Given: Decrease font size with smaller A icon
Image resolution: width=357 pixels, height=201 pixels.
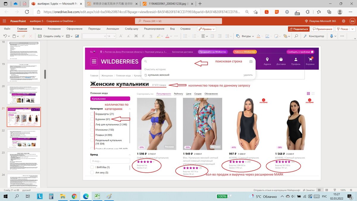Looking at the screenshot, I should 129,36.
